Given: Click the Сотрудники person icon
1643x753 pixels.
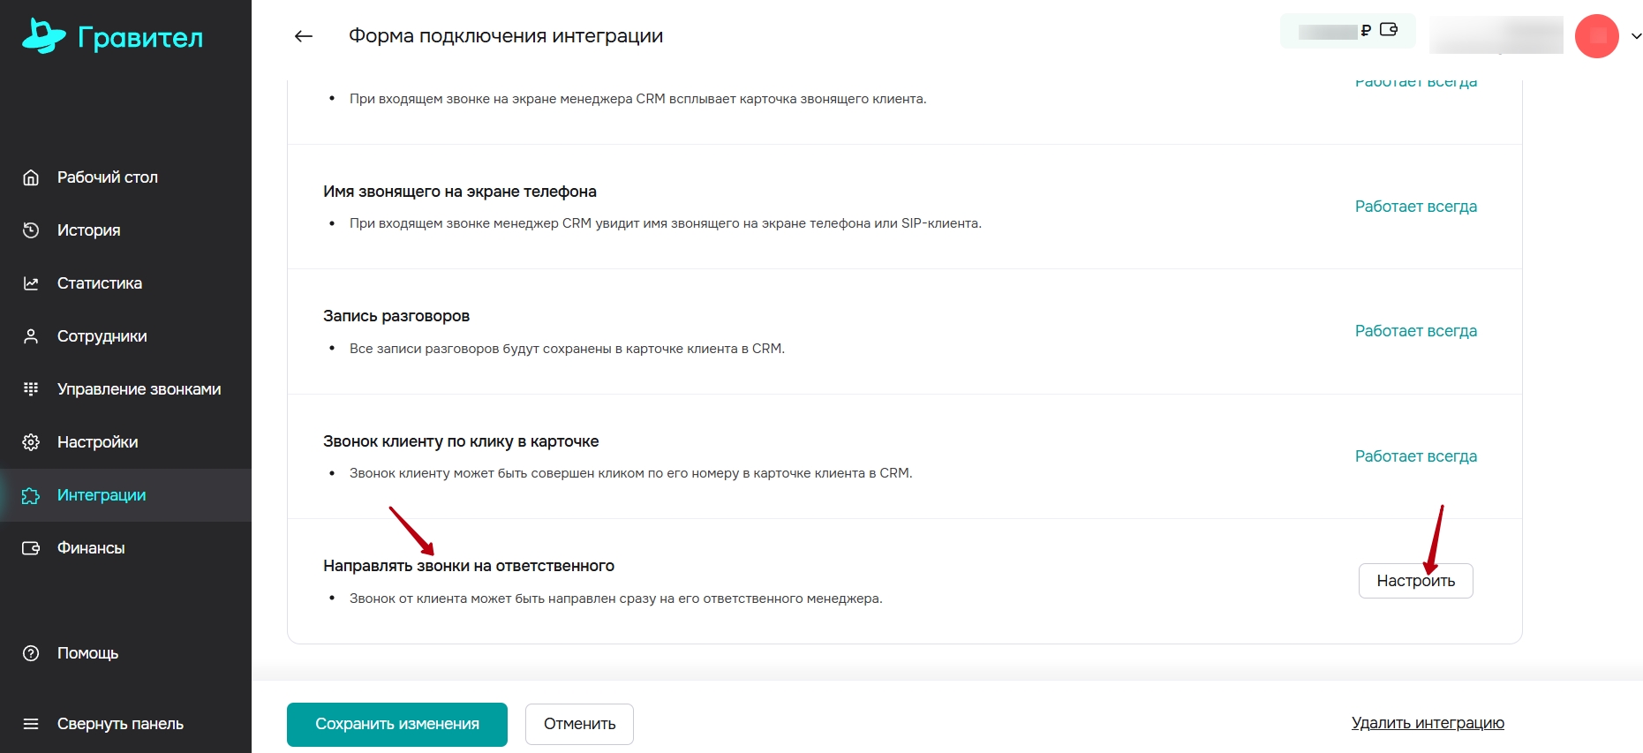Looking at the screenshot, I should coord(31,336).
